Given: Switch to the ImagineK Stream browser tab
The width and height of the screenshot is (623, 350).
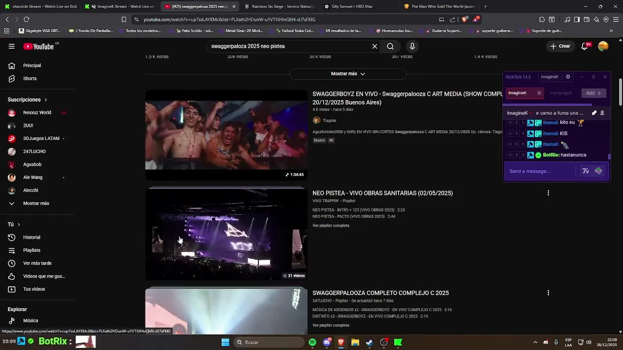Looking at the screenshot, I should (x=119, y=6).
